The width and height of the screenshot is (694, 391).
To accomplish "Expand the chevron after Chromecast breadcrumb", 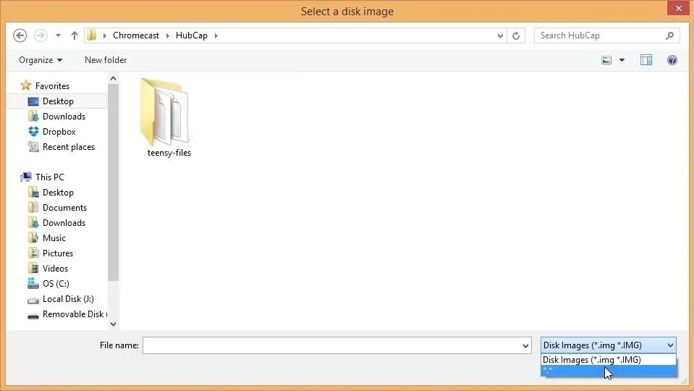I will point(167,35).
